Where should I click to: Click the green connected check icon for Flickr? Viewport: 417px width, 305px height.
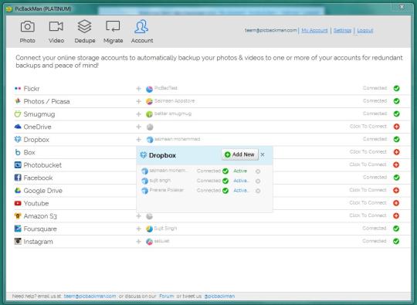point(396,88)
